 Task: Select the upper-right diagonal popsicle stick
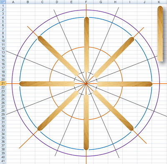coord(114,57)
